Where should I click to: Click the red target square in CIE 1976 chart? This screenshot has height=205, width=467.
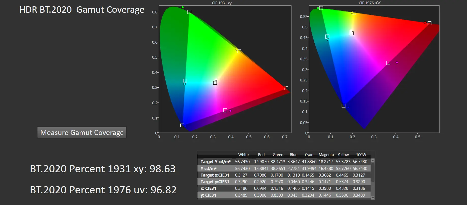coord(429,23)
